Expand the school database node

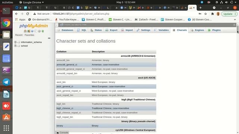pyautogui.click(x=15, y=45)
